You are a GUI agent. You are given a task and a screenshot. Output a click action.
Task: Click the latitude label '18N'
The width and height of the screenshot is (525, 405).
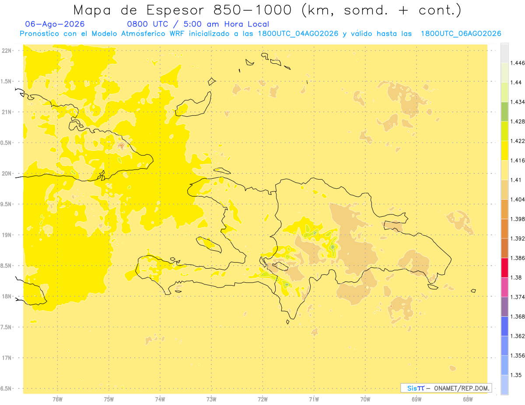7,297
